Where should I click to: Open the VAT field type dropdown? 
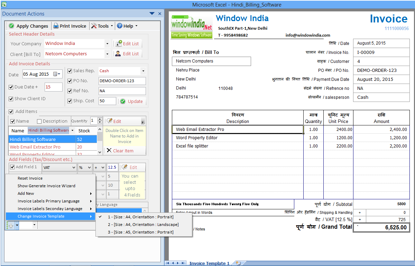pos(73,168)
